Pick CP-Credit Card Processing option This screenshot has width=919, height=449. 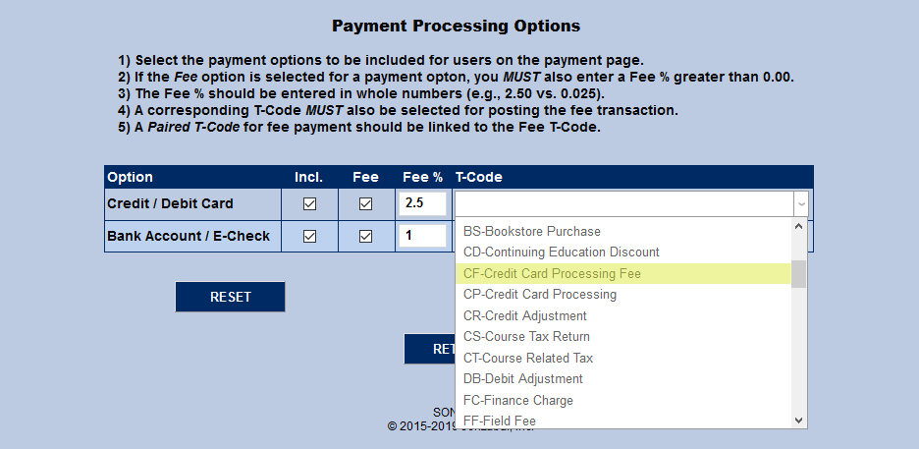[x=540, y=294]
